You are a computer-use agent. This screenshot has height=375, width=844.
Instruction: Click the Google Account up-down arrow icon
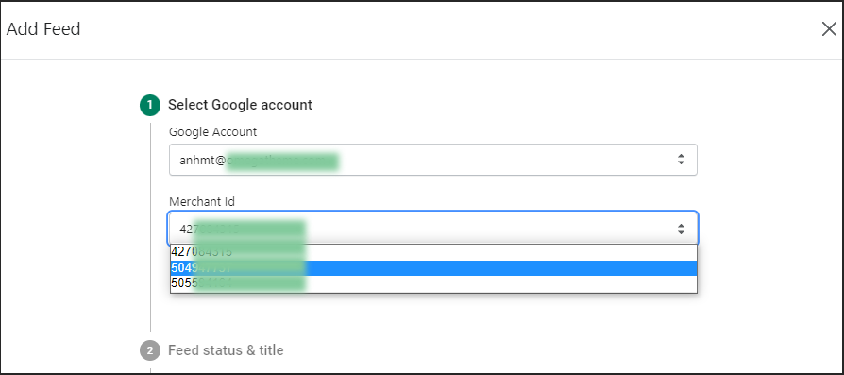pyautogui.click(x=681, y=160)
